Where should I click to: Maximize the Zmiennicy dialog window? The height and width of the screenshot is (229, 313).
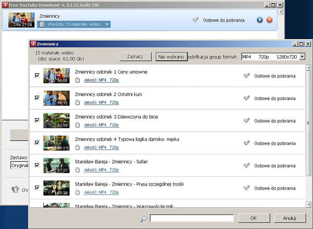tap(301, 44)
